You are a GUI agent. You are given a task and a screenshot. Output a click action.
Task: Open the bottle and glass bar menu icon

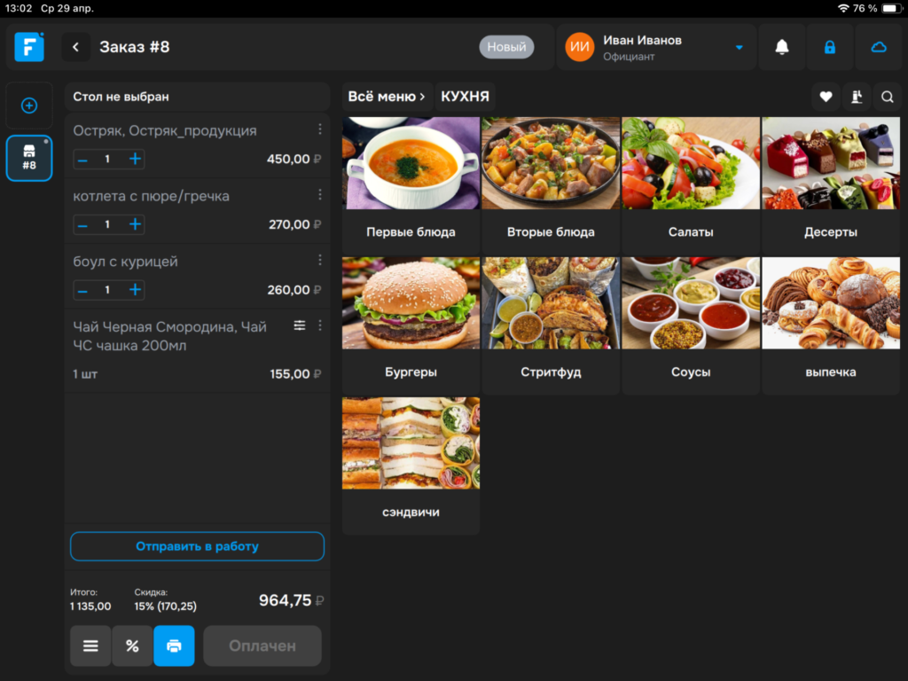pyautogui.click(x=857, y=97)
